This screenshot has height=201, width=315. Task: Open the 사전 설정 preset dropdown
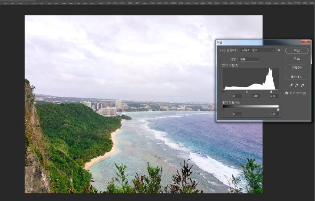point(257,50)
